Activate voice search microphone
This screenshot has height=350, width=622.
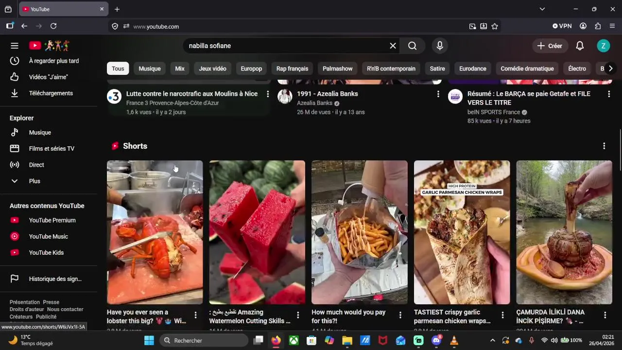click(440, 46)
